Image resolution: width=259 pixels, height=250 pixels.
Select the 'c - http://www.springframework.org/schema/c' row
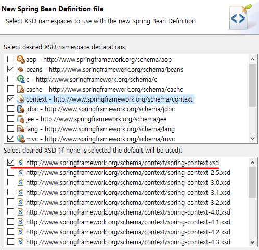(92, 79)
